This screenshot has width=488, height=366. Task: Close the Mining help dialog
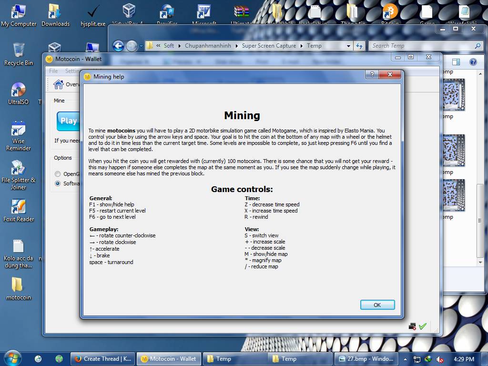[x=390, y=74]
